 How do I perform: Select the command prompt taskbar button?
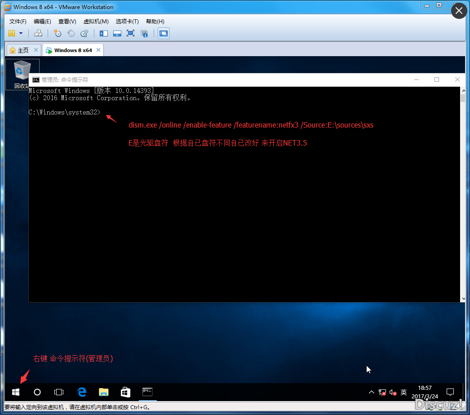click(147, 392)
